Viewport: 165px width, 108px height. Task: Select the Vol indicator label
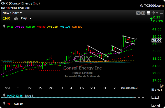click(9, 104)
